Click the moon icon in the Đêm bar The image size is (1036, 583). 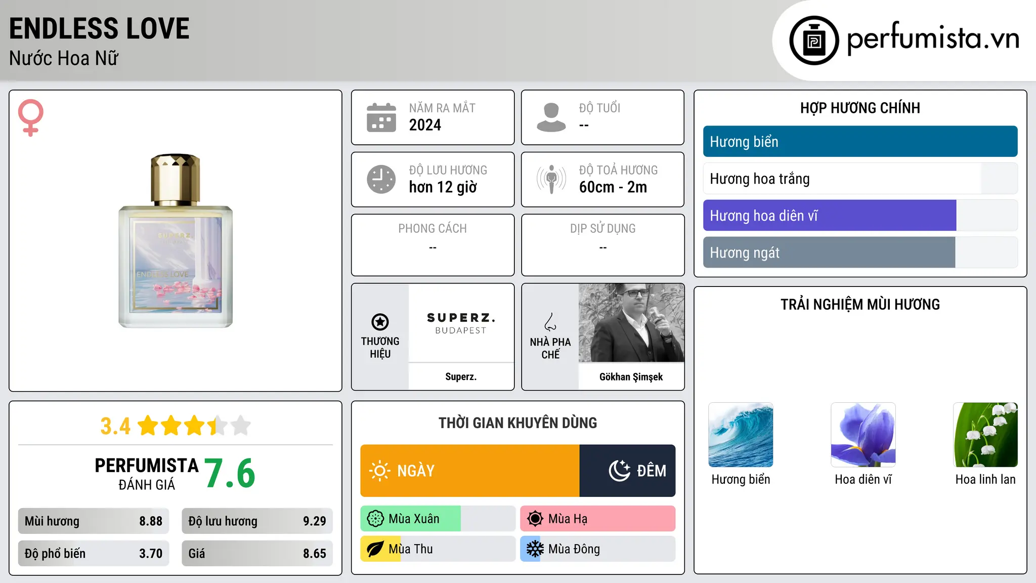[620, 471]
